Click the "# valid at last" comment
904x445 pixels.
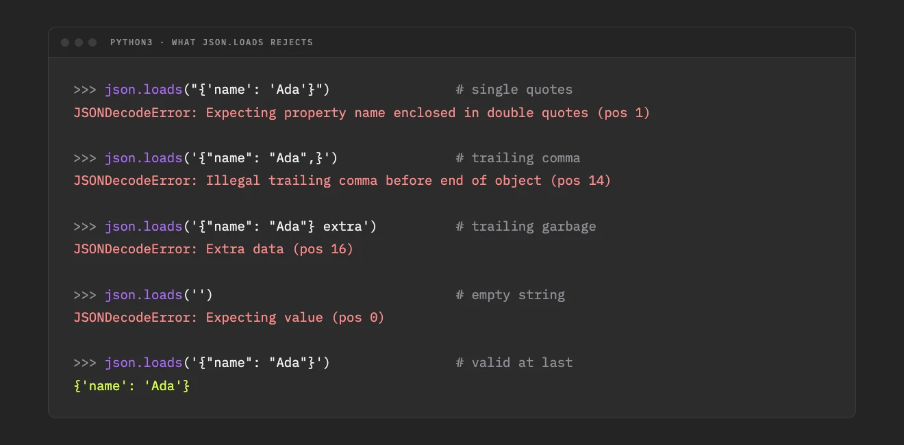coord(514,363)
